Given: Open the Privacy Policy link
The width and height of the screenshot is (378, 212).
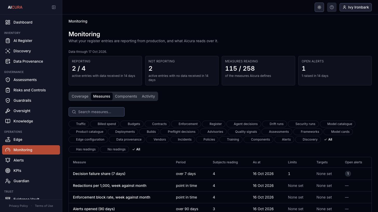Looking at the screenshot, I should coord(18,206).
